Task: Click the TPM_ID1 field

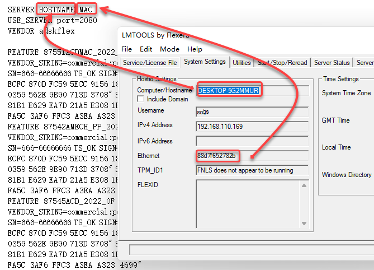Action: [x=252, y=170]
